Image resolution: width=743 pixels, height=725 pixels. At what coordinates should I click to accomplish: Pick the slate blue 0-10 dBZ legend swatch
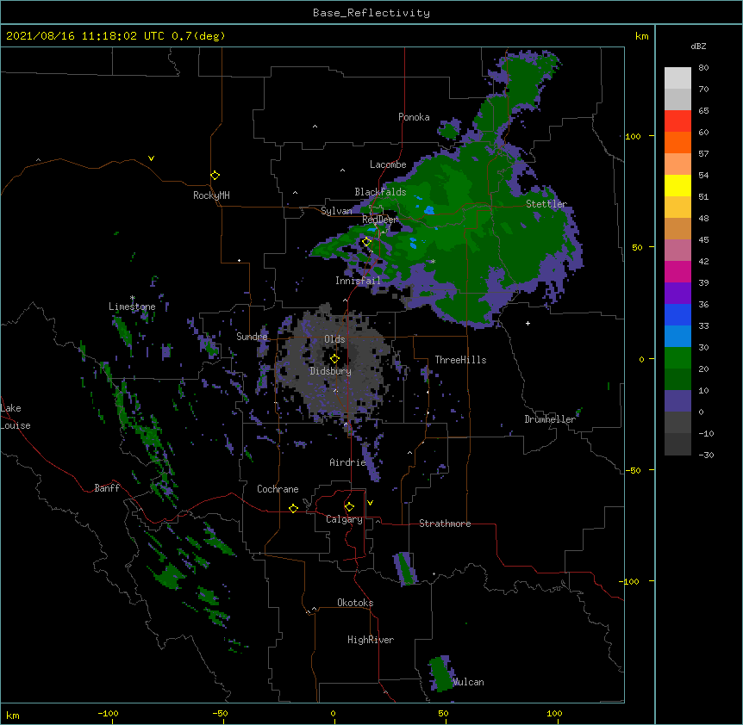click(x=677, y=401)
